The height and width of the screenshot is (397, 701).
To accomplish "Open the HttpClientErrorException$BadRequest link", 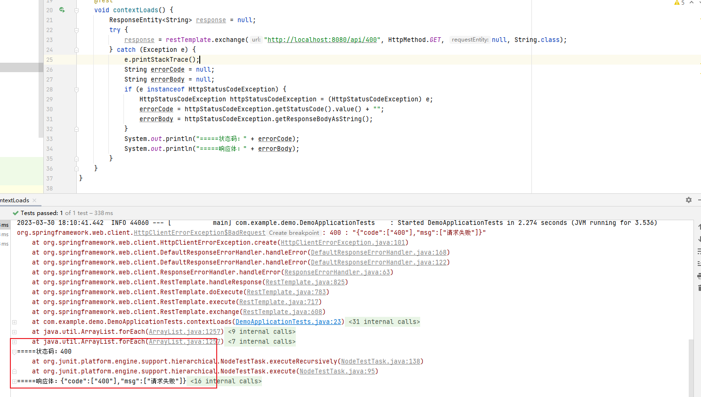I will (200, 233).
